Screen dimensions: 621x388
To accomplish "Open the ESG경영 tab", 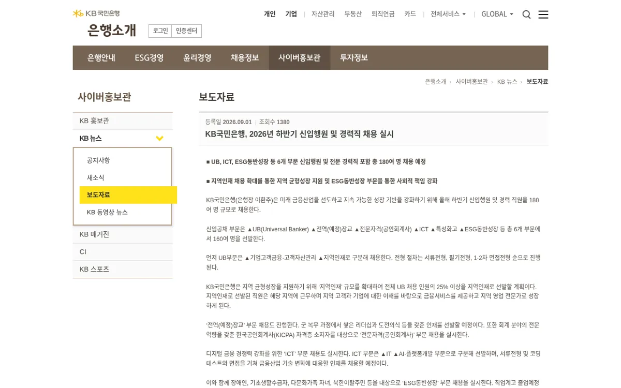I will coord(149,58).
